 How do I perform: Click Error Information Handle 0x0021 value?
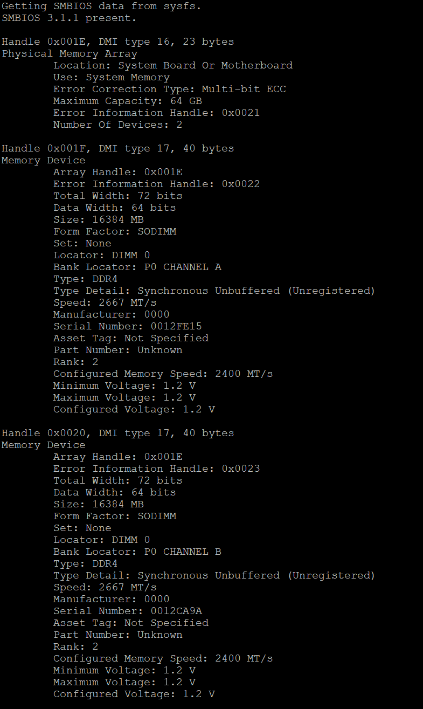(x=240, y=113)
